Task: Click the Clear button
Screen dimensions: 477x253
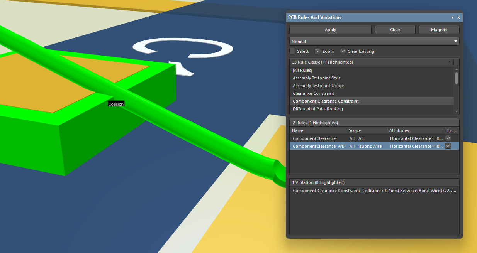Action: pos(395,29)
